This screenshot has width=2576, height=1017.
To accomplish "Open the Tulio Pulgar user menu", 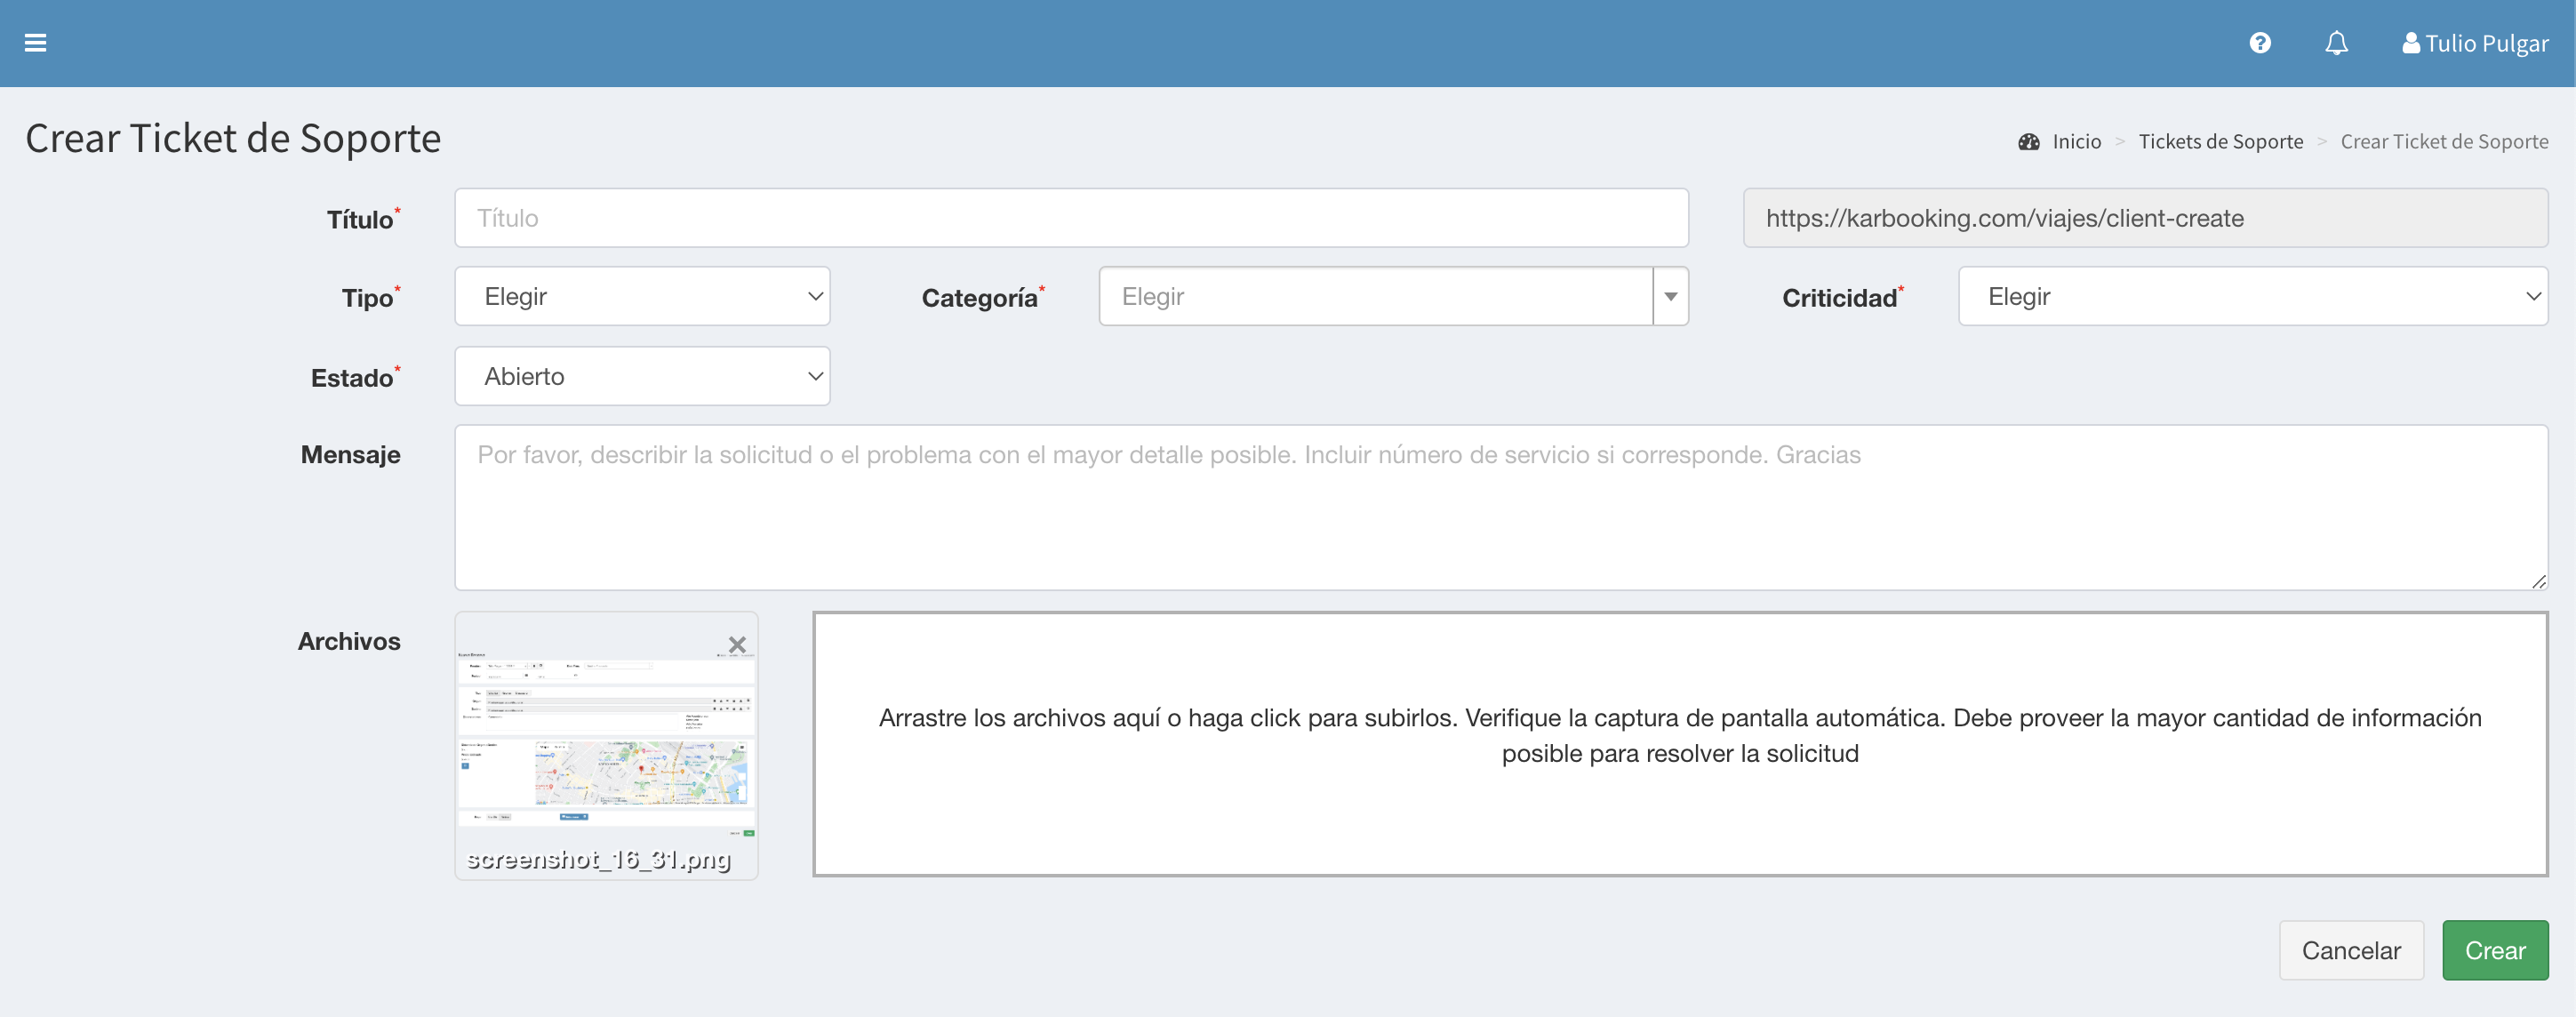I will [2475, 43].
